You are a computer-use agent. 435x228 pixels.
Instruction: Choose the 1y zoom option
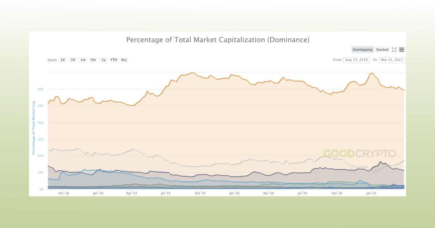(103, 60)
